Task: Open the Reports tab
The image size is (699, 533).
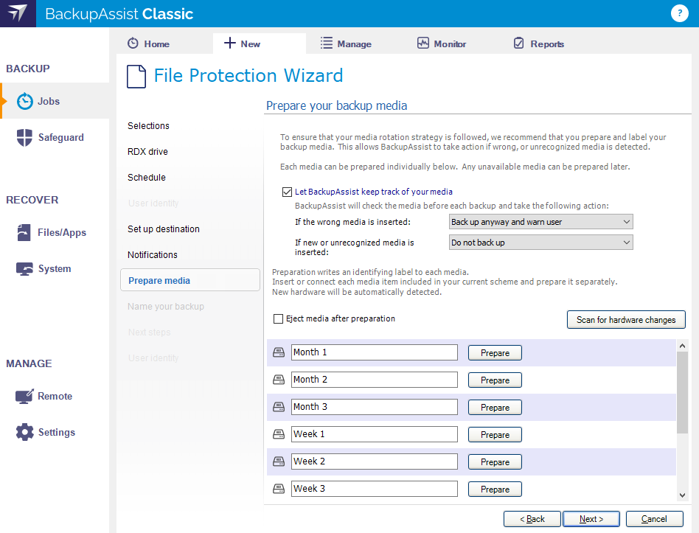Action: tap(538, 43)
